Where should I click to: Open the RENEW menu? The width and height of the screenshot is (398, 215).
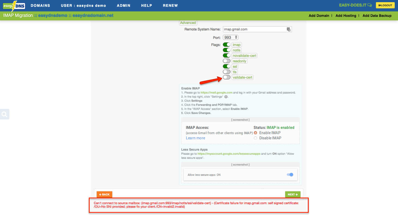[x=170, y=5]
